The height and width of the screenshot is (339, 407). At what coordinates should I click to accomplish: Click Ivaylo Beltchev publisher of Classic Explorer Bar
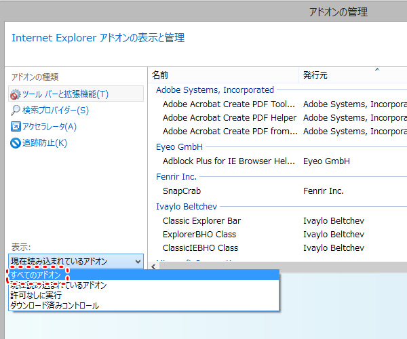click(334, 221)
